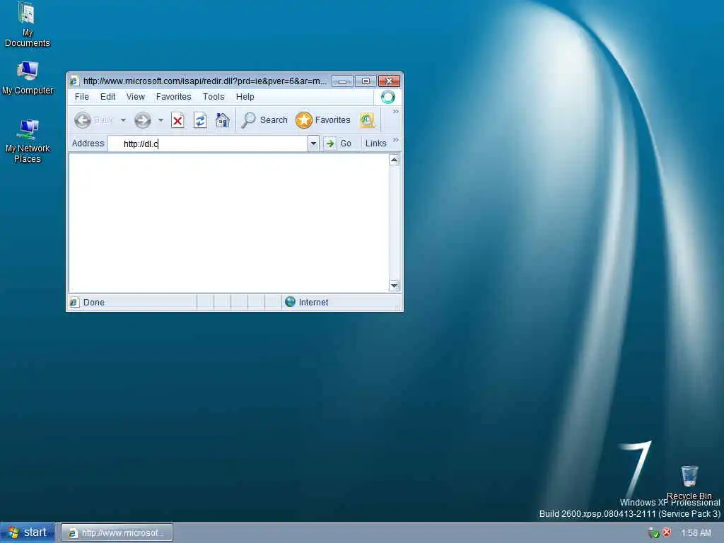Open the Edit menu
Viewport: 724px width, 543px height.
coord(107,96)
